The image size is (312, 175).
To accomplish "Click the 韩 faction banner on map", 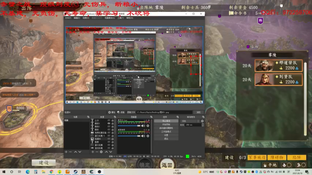I will tap(260, 21).
